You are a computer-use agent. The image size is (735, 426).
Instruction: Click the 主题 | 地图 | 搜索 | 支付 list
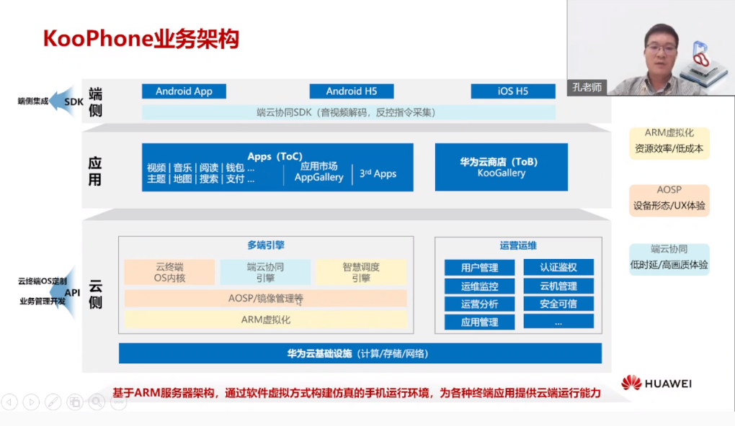pos(200,179)
